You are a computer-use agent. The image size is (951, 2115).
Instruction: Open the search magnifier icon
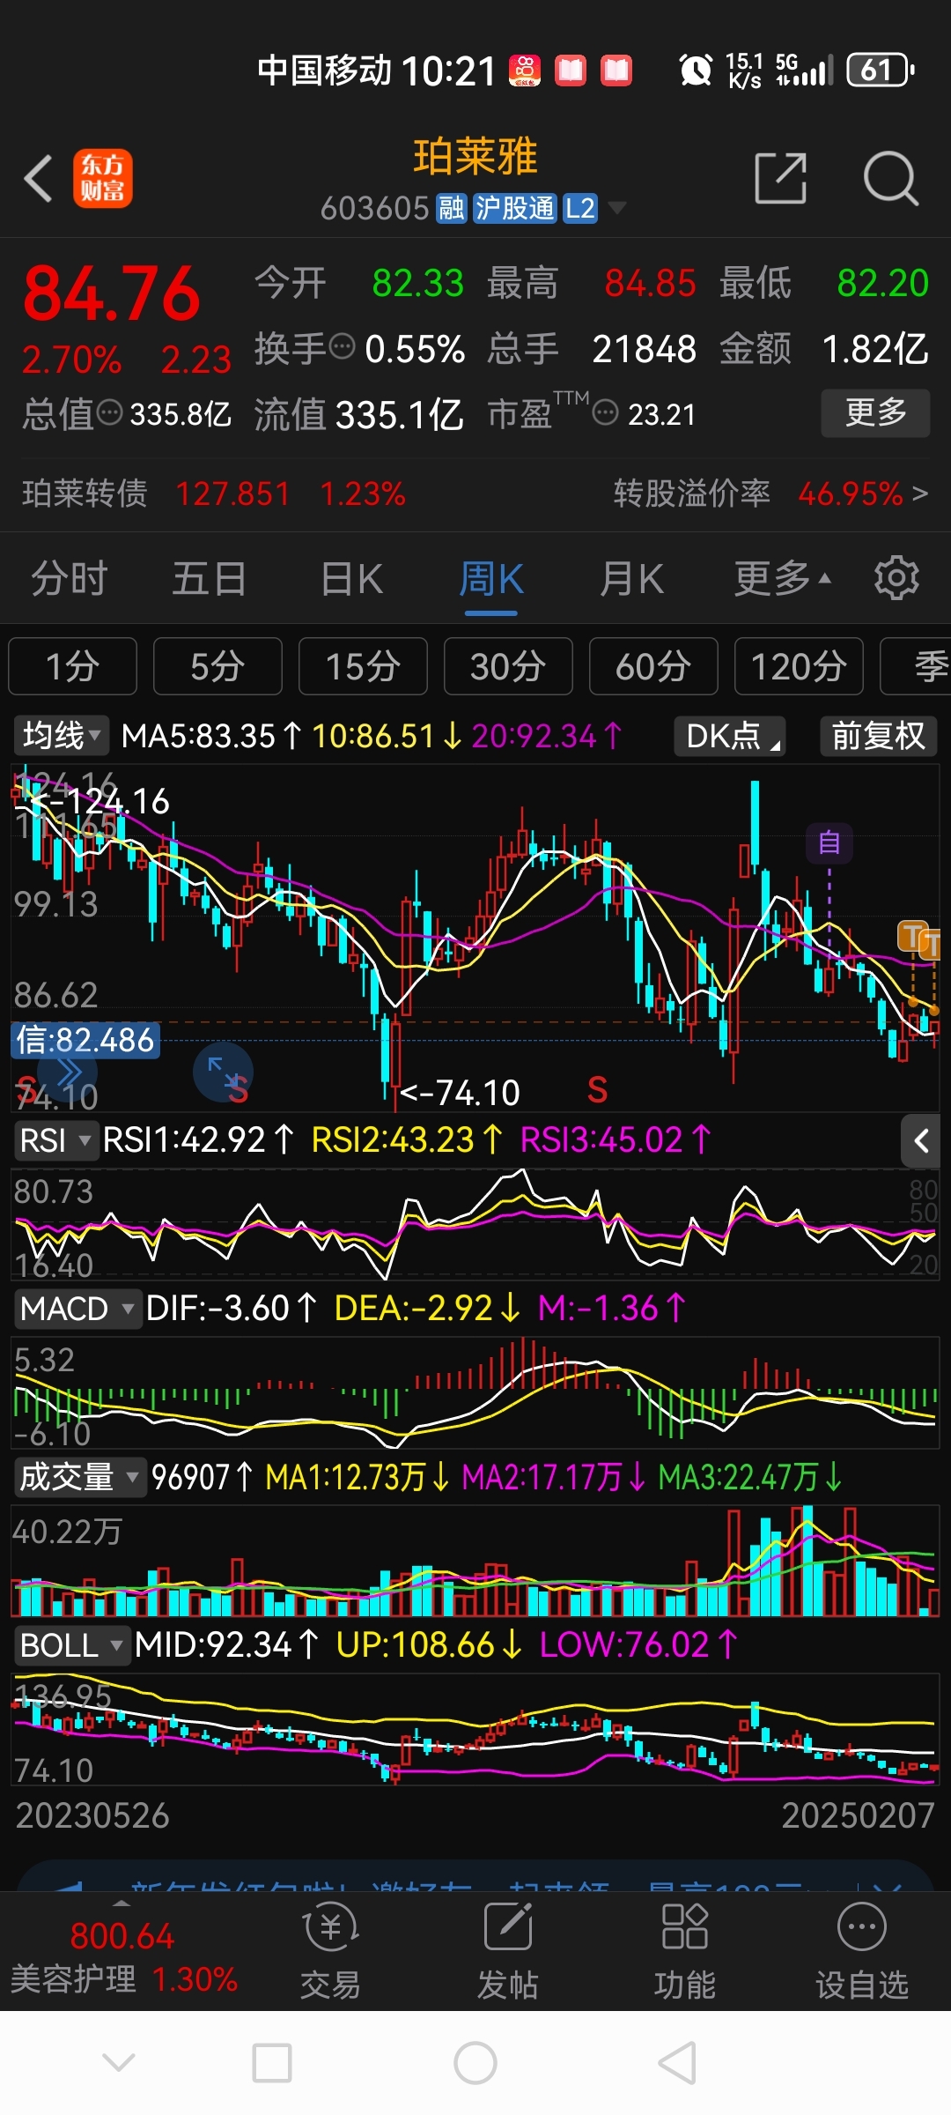890,178
